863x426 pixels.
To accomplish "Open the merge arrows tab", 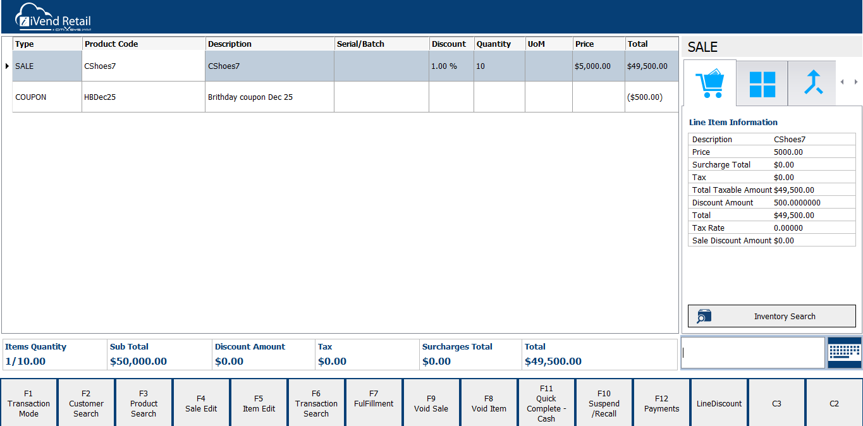I will (812, 83).
